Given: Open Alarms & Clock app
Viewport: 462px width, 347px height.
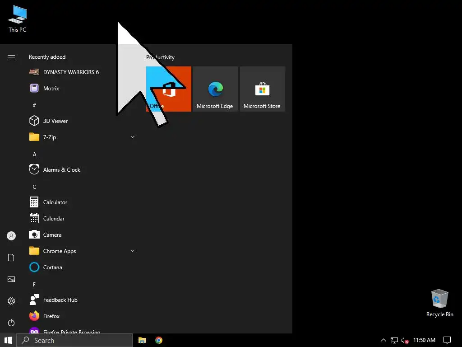Looking at the screenshot, I should click(82, 170).
